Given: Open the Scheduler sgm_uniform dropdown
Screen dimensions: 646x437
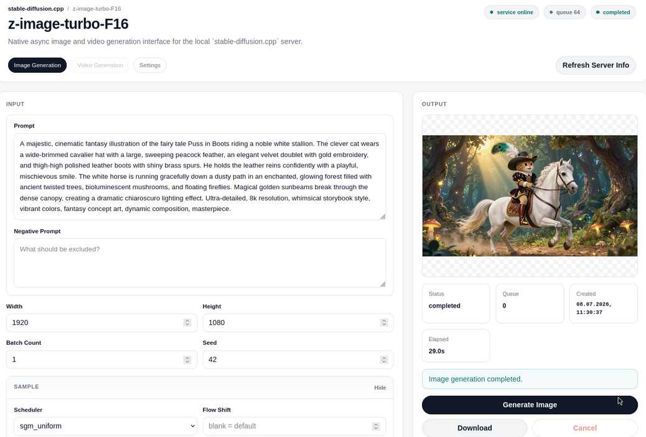Looking at the screenshot, I should [105, 426].
